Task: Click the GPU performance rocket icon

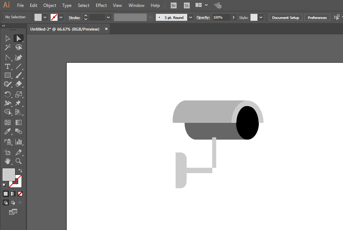Action: (x=218, y=5)
